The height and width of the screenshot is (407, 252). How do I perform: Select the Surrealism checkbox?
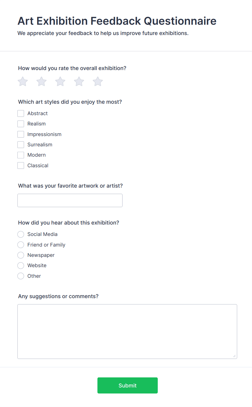21,144
